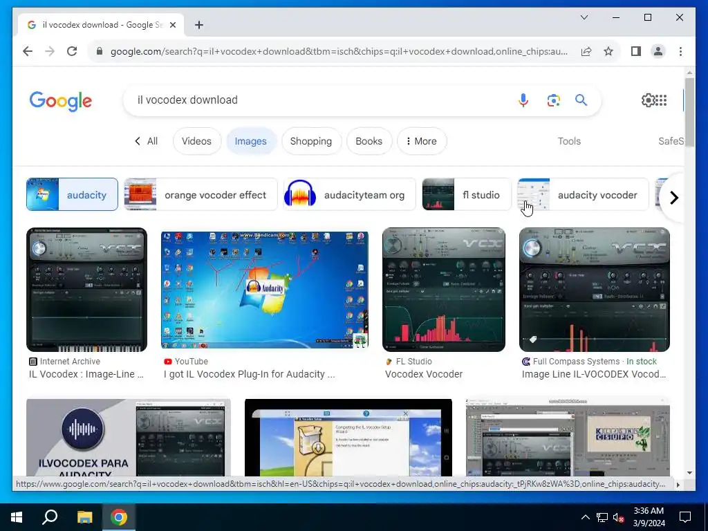
Task: Open the Tools options
Action: point(569,141)
